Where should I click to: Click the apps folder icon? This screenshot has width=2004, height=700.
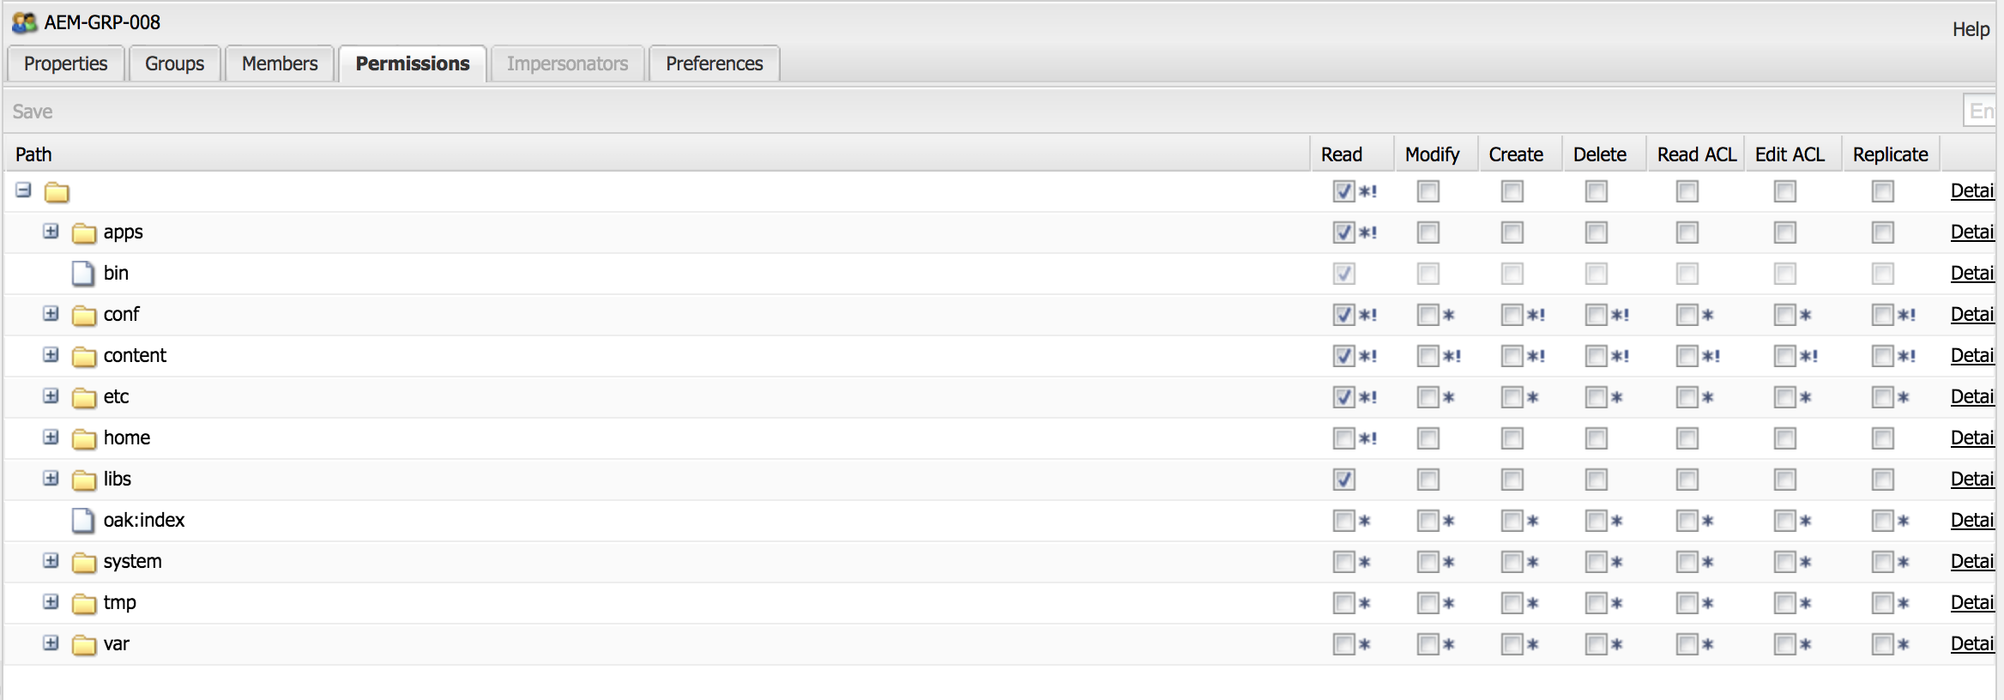click(84, 232)
